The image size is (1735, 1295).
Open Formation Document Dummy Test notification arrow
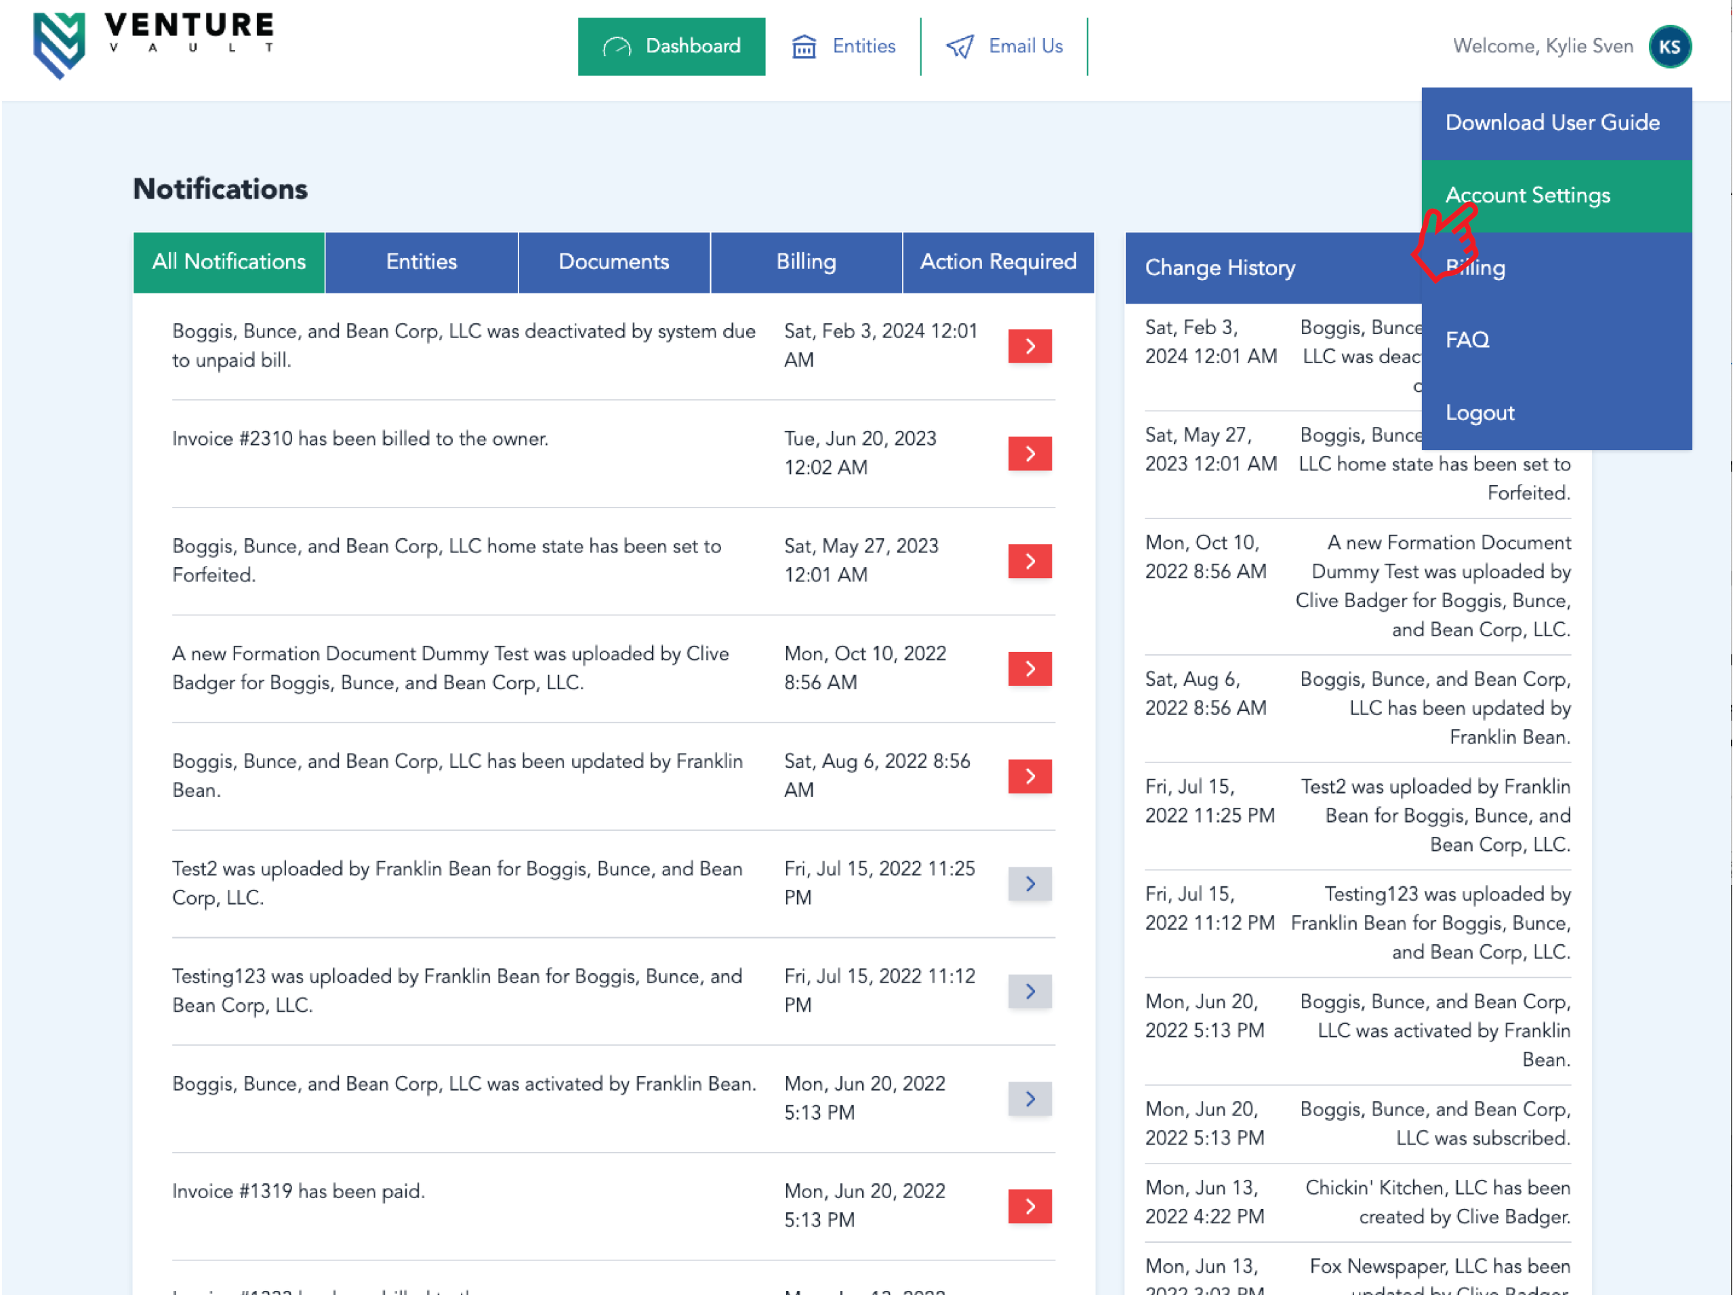coord(1029,668)
